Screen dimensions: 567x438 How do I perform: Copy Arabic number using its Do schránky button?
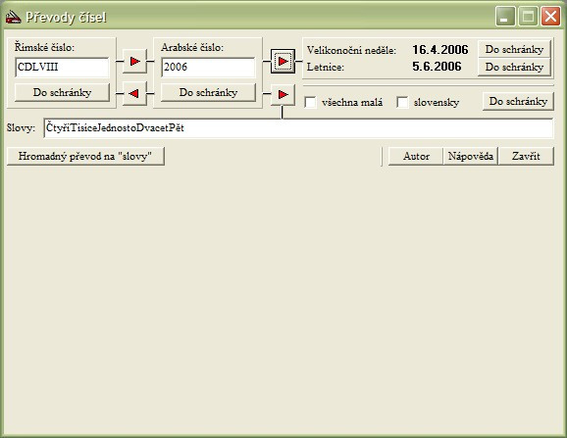208,92
